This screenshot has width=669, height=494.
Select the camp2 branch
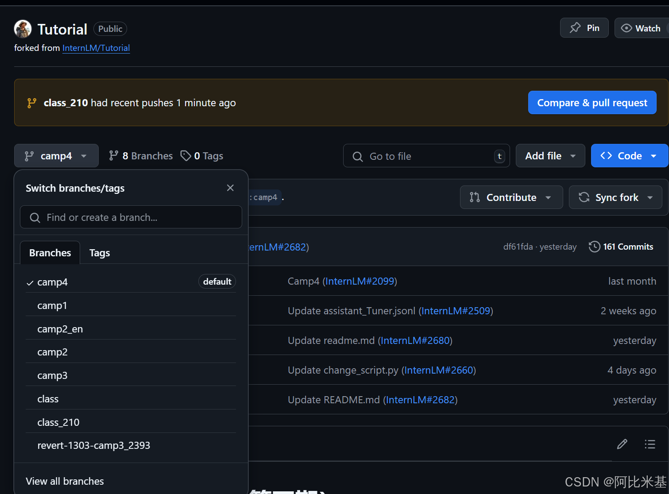tap(131, 352)
